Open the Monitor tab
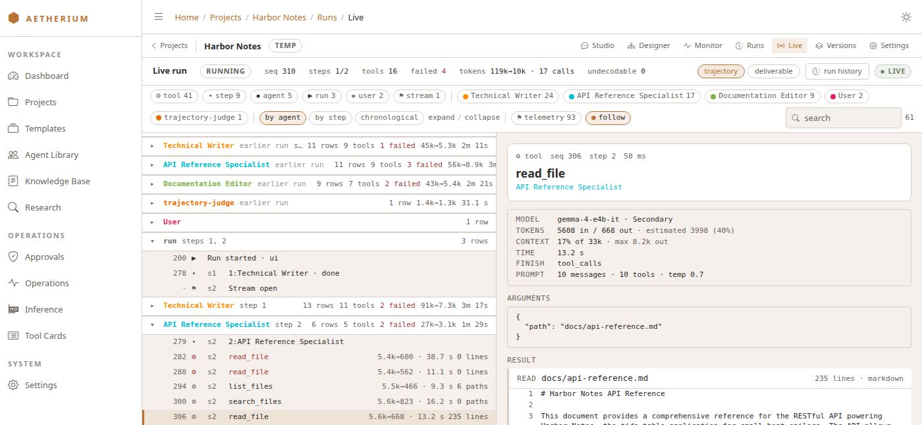The width and height of the screenshot is (922, 425). (703, 45)
